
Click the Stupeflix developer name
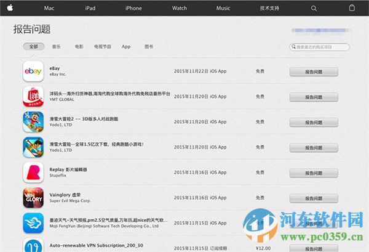tap(58, 176)
